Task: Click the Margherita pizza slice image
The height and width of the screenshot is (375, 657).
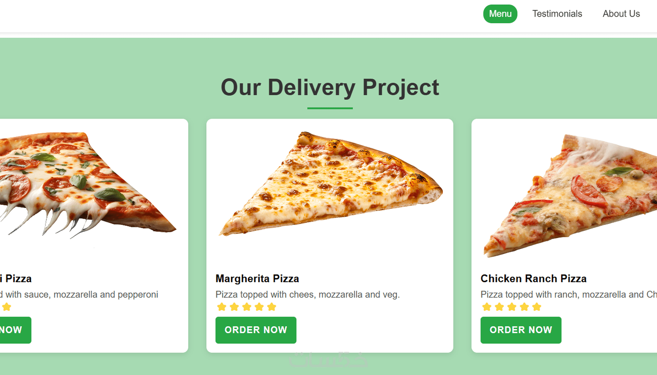Action: point(330,184)
